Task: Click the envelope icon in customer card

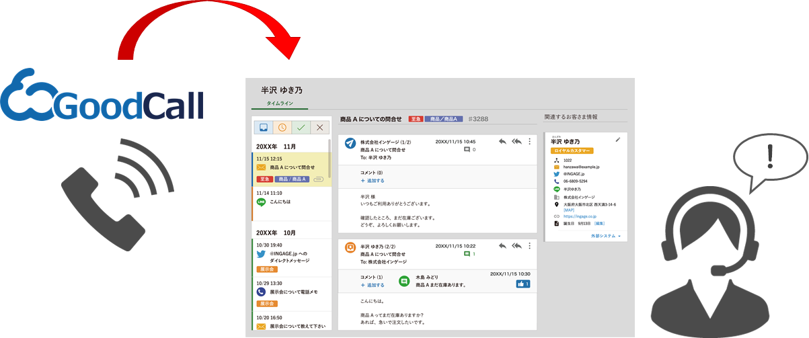Action: click(556, 167)
